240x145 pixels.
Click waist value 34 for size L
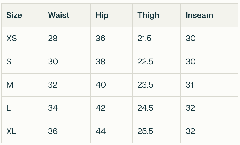point(53,108)
